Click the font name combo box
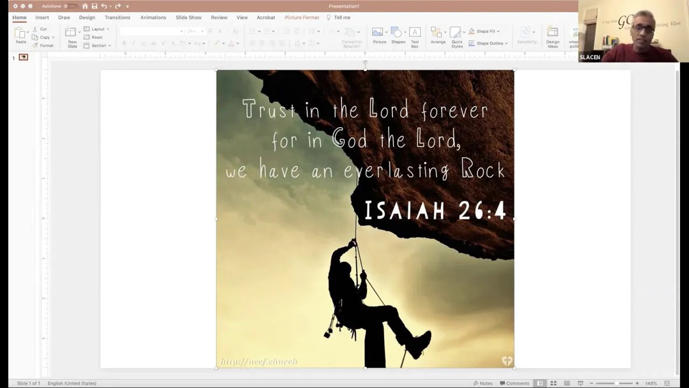The height and width of the screenshot is (388, 689). coord(152,31)
